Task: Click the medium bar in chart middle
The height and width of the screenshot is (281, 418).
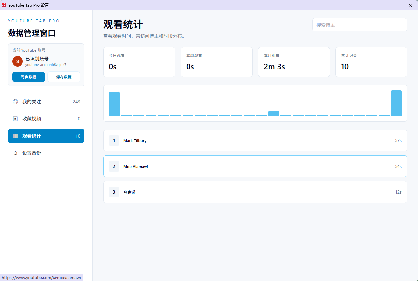Action: pos(273,113)
